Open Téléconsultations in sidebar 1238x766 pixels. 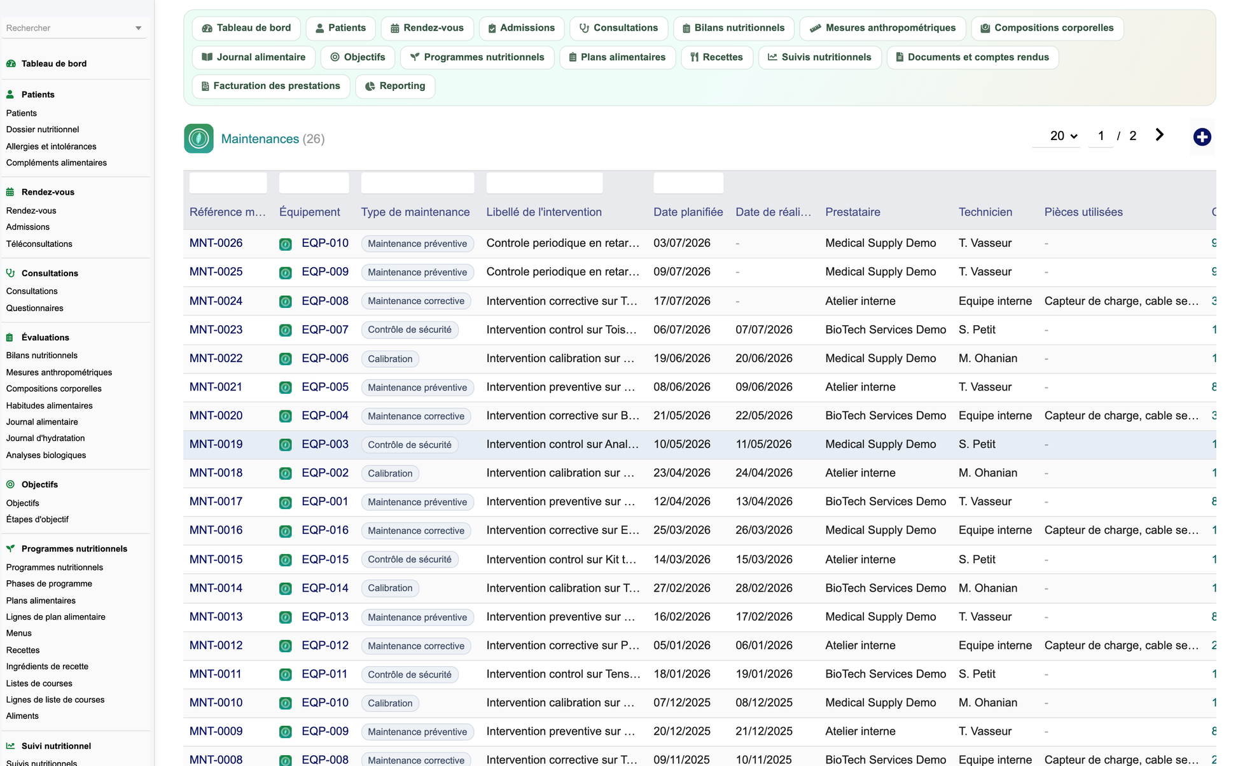click(x=39, y=244)
